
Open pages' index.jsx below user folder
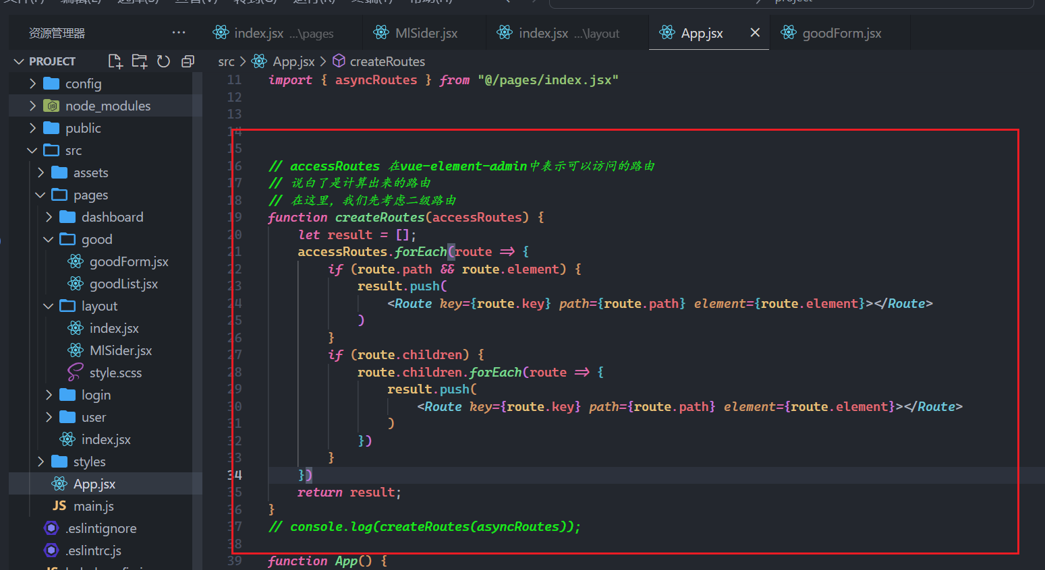tap(106, 439)
